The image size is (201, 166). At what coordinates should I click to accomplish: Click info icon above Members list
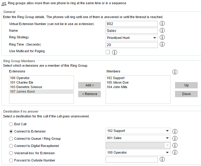point(175,72)
